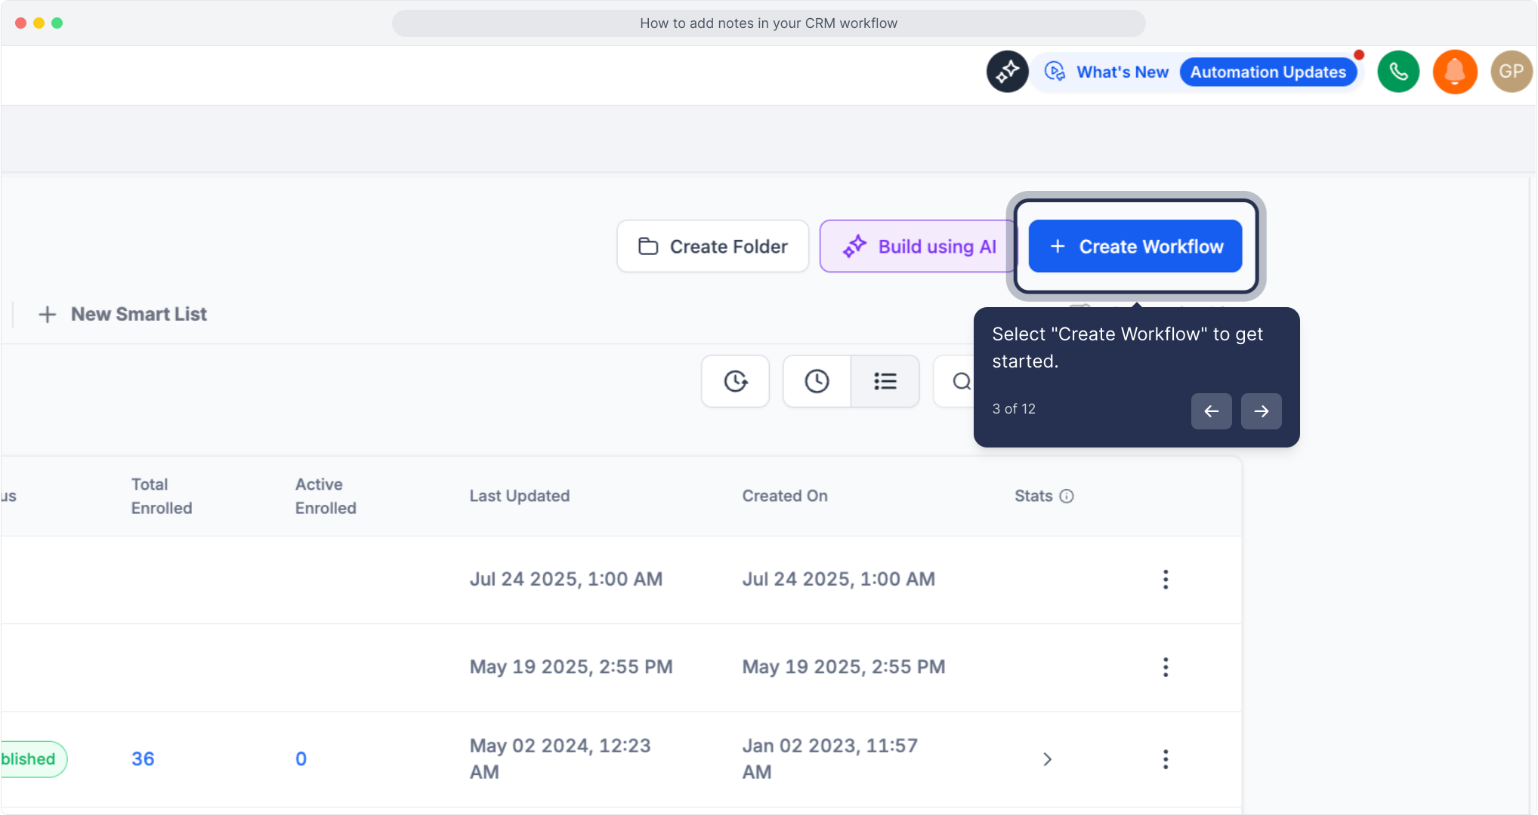
Task: Click the clock history view icon
Action: pyautogui.click(x=817, y=381)
